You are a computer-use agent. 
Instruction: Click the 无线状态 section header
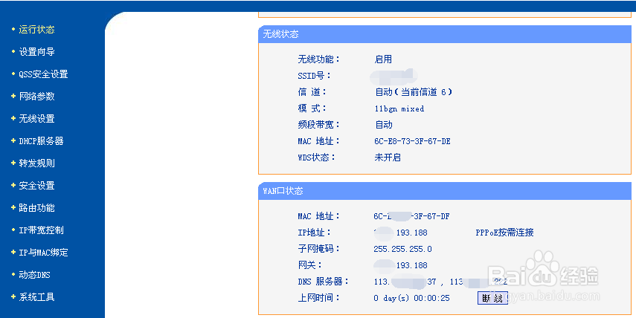[445, 34]
